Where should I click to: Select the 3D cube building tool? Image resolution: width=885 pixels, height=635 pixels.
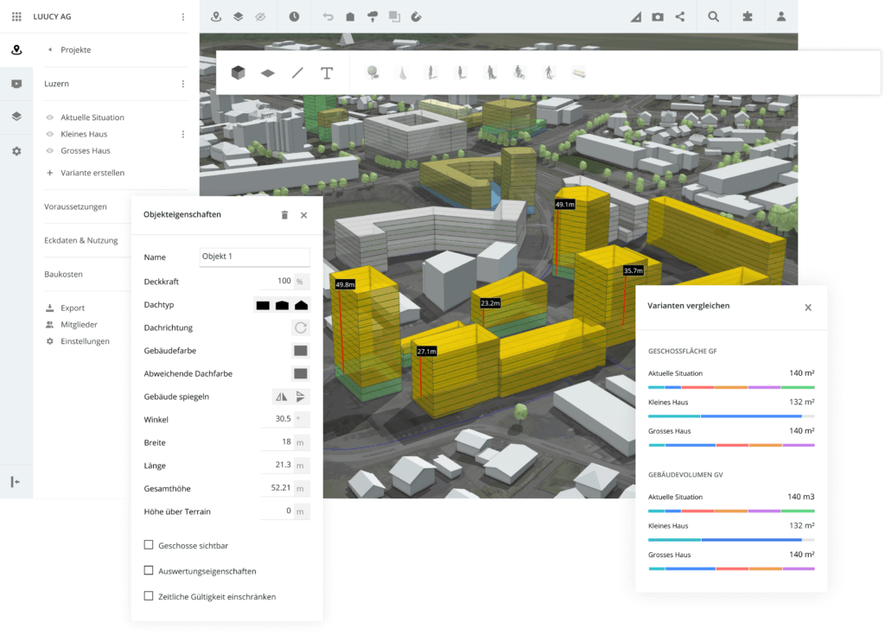tap(238, 73)
